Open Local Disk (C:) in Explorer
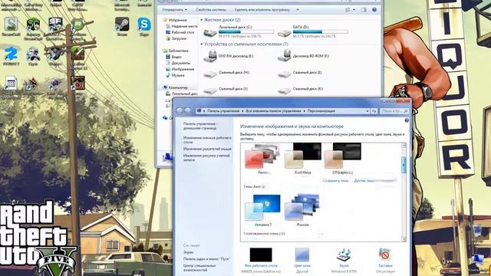 239,31
